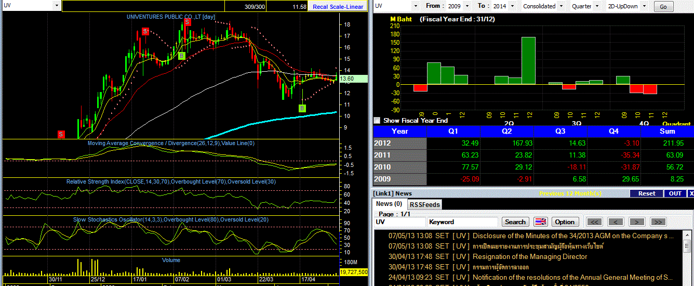Click the 11.58 value in top bar
This screenshot has width=694, height=286.
[x=299, y=6]
